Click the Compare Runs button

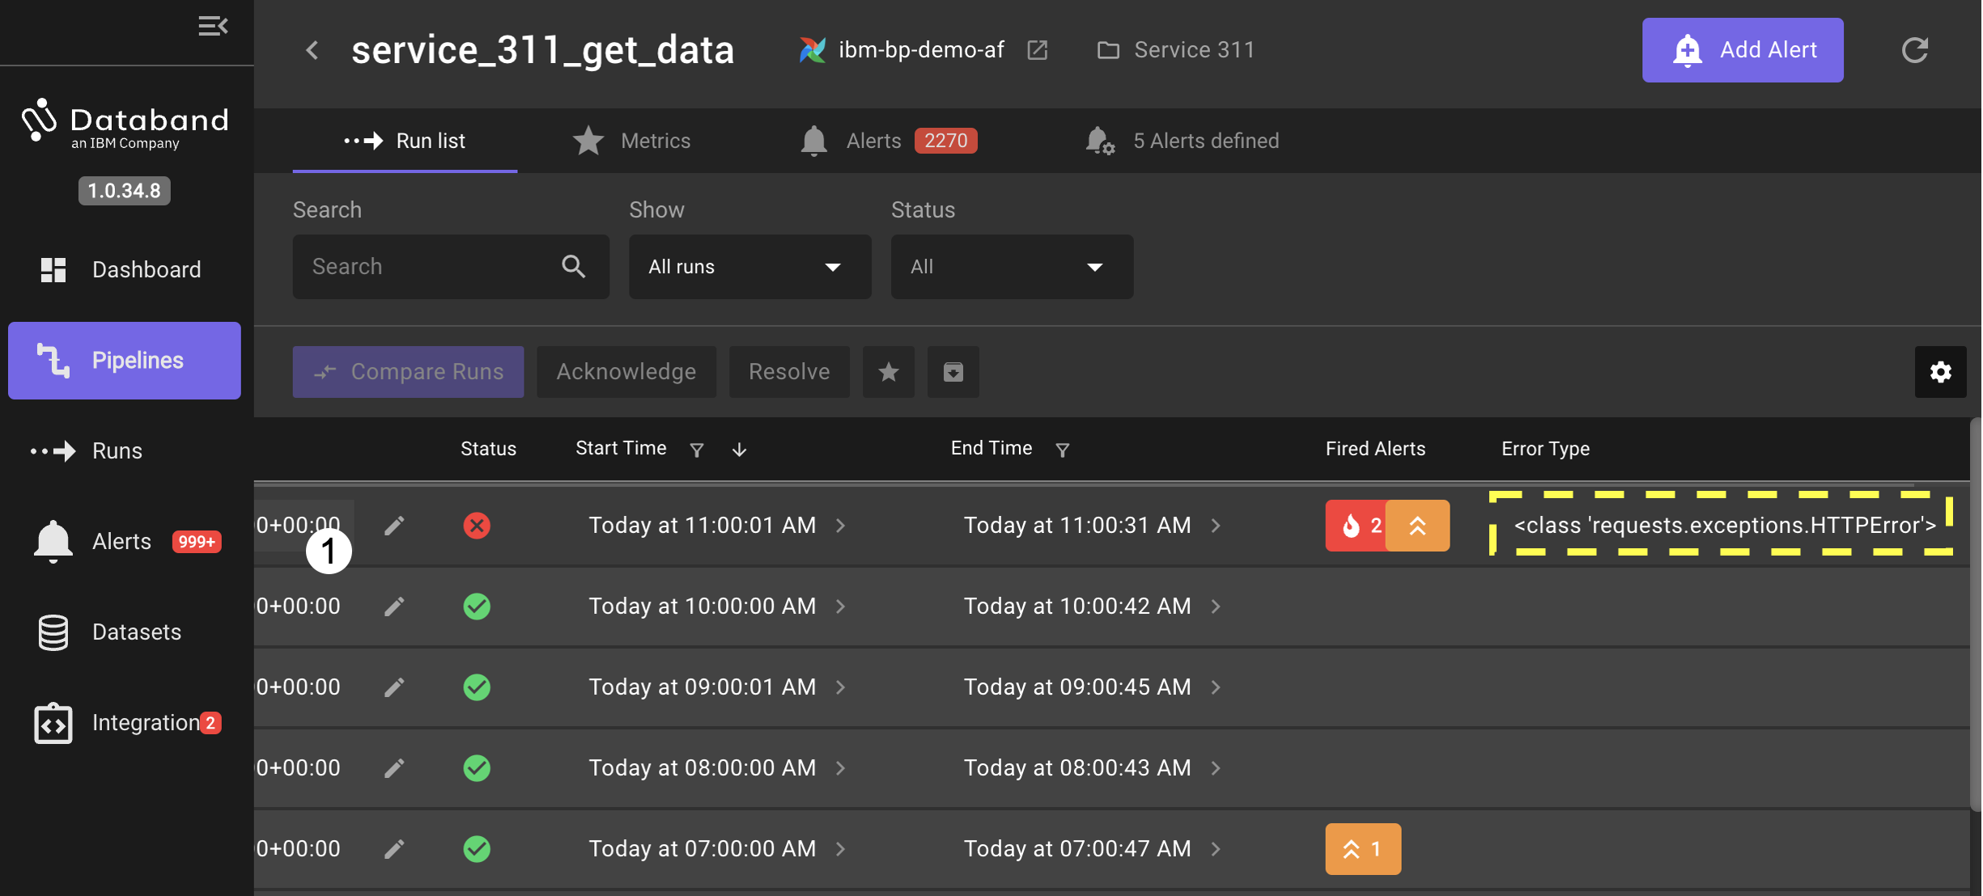[408, 372]
